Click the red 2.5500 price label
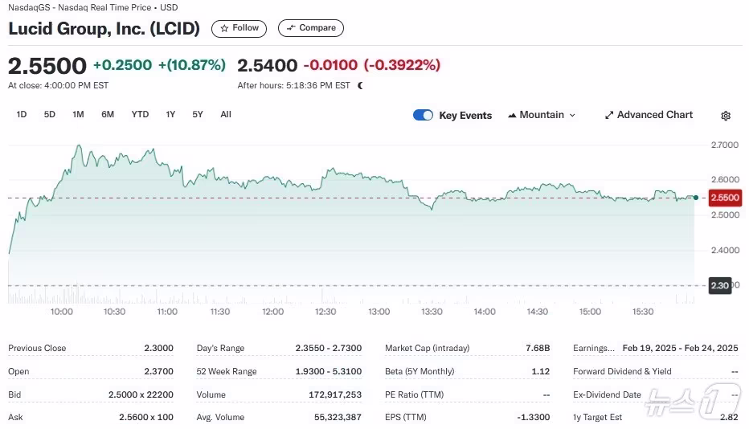 (725, 198)
